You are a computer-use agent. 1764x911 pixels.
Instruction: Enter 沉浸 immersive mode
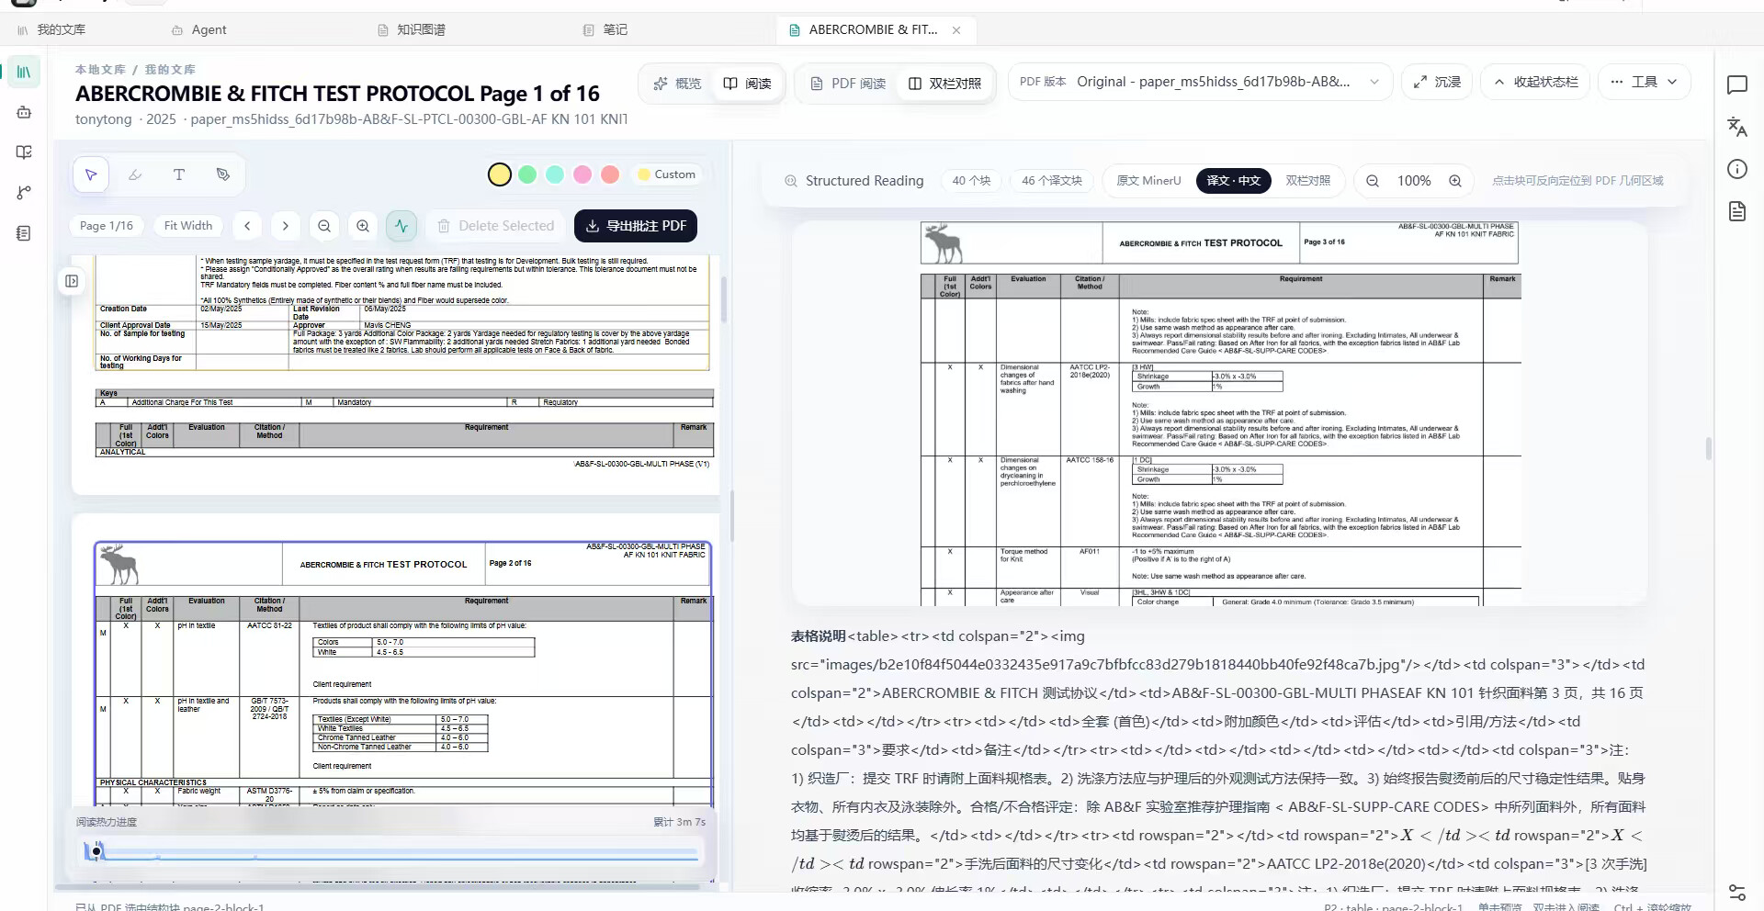click(x=1437, y=82)
